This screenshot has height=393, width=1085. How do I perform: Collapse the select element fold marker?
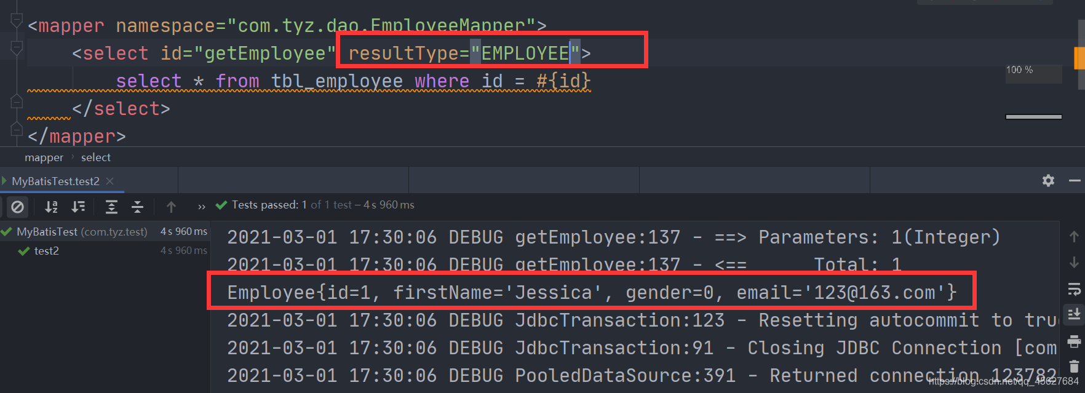click(17, 47)
